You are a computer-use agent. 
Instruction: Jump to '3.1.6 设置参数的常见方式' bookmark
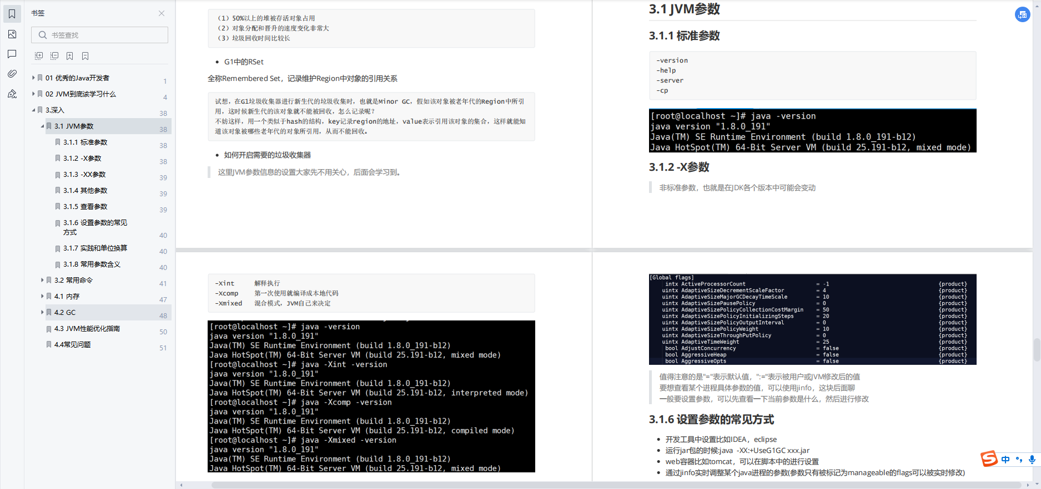pyautogui.click(x=95, y=227)
